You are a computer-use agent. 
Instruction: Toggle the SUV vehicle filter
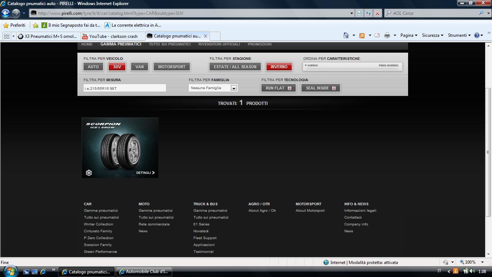(117, 67)
